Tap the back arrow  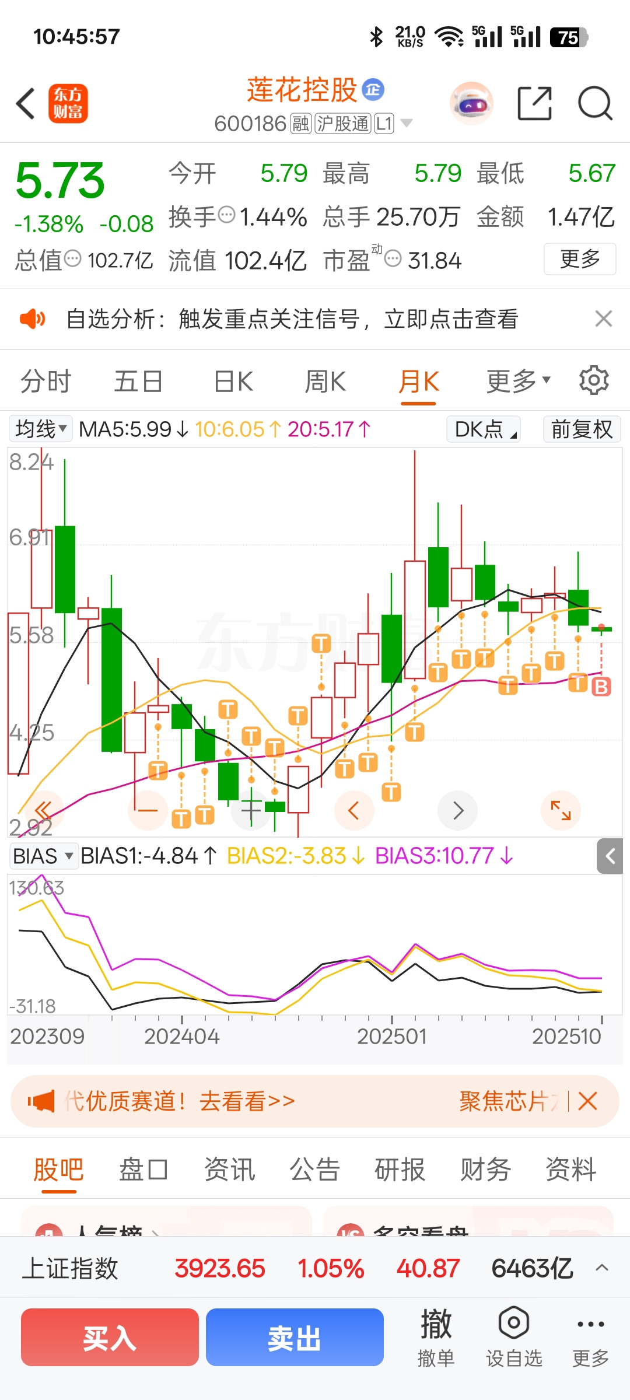[26, 104]
